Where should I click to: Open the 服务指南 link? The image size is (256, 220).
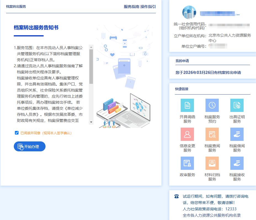pos(131,7)
